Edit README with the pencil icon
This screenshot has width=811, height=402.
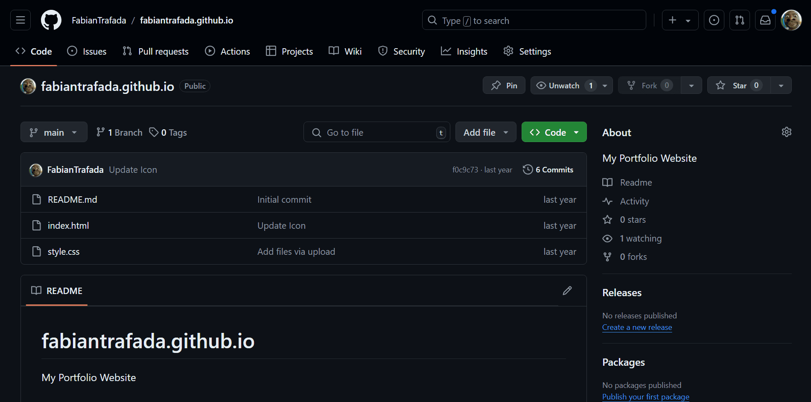point(567,291)
